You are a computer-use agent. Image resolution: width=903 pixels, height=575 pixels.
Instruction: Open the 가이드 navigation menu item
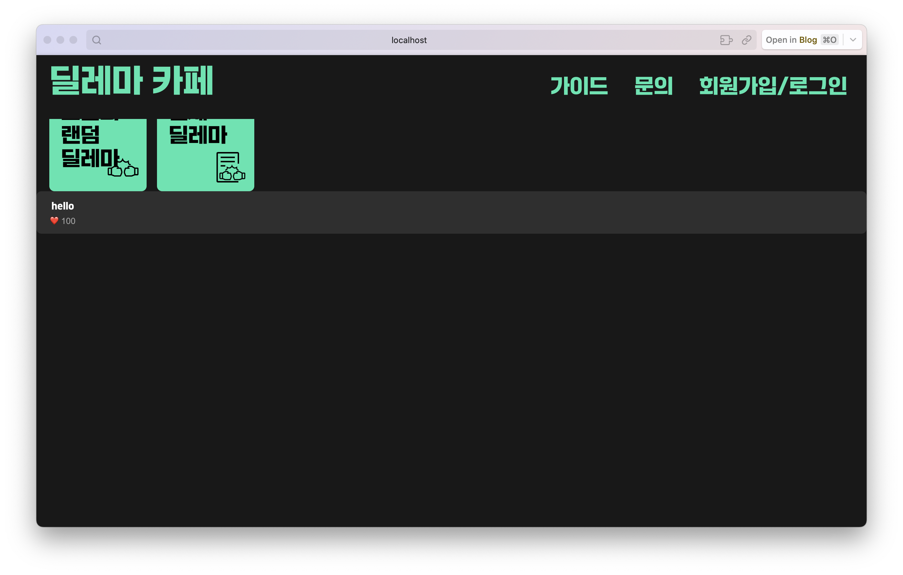tap(579, 86)
